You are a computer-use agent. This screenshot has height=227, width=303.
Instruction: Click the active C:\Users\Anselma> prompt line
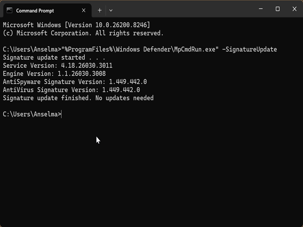[x=32, y=114]
